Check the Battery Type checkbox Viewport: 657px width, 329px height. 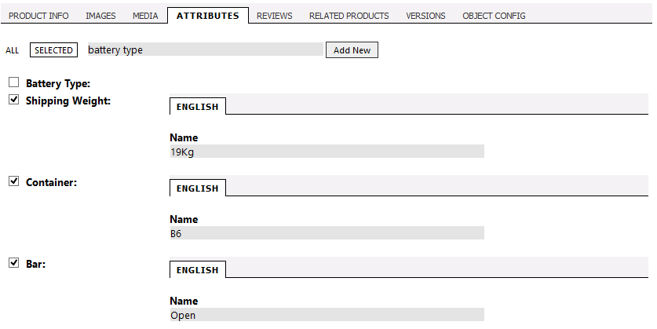[14, 82]
